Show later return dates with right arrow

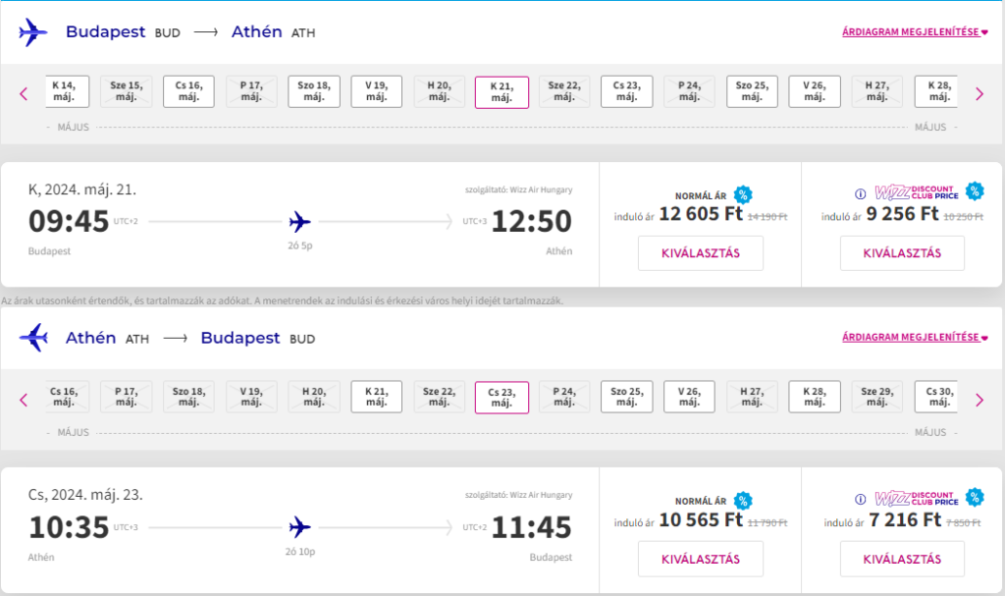[x=979, y=400]
